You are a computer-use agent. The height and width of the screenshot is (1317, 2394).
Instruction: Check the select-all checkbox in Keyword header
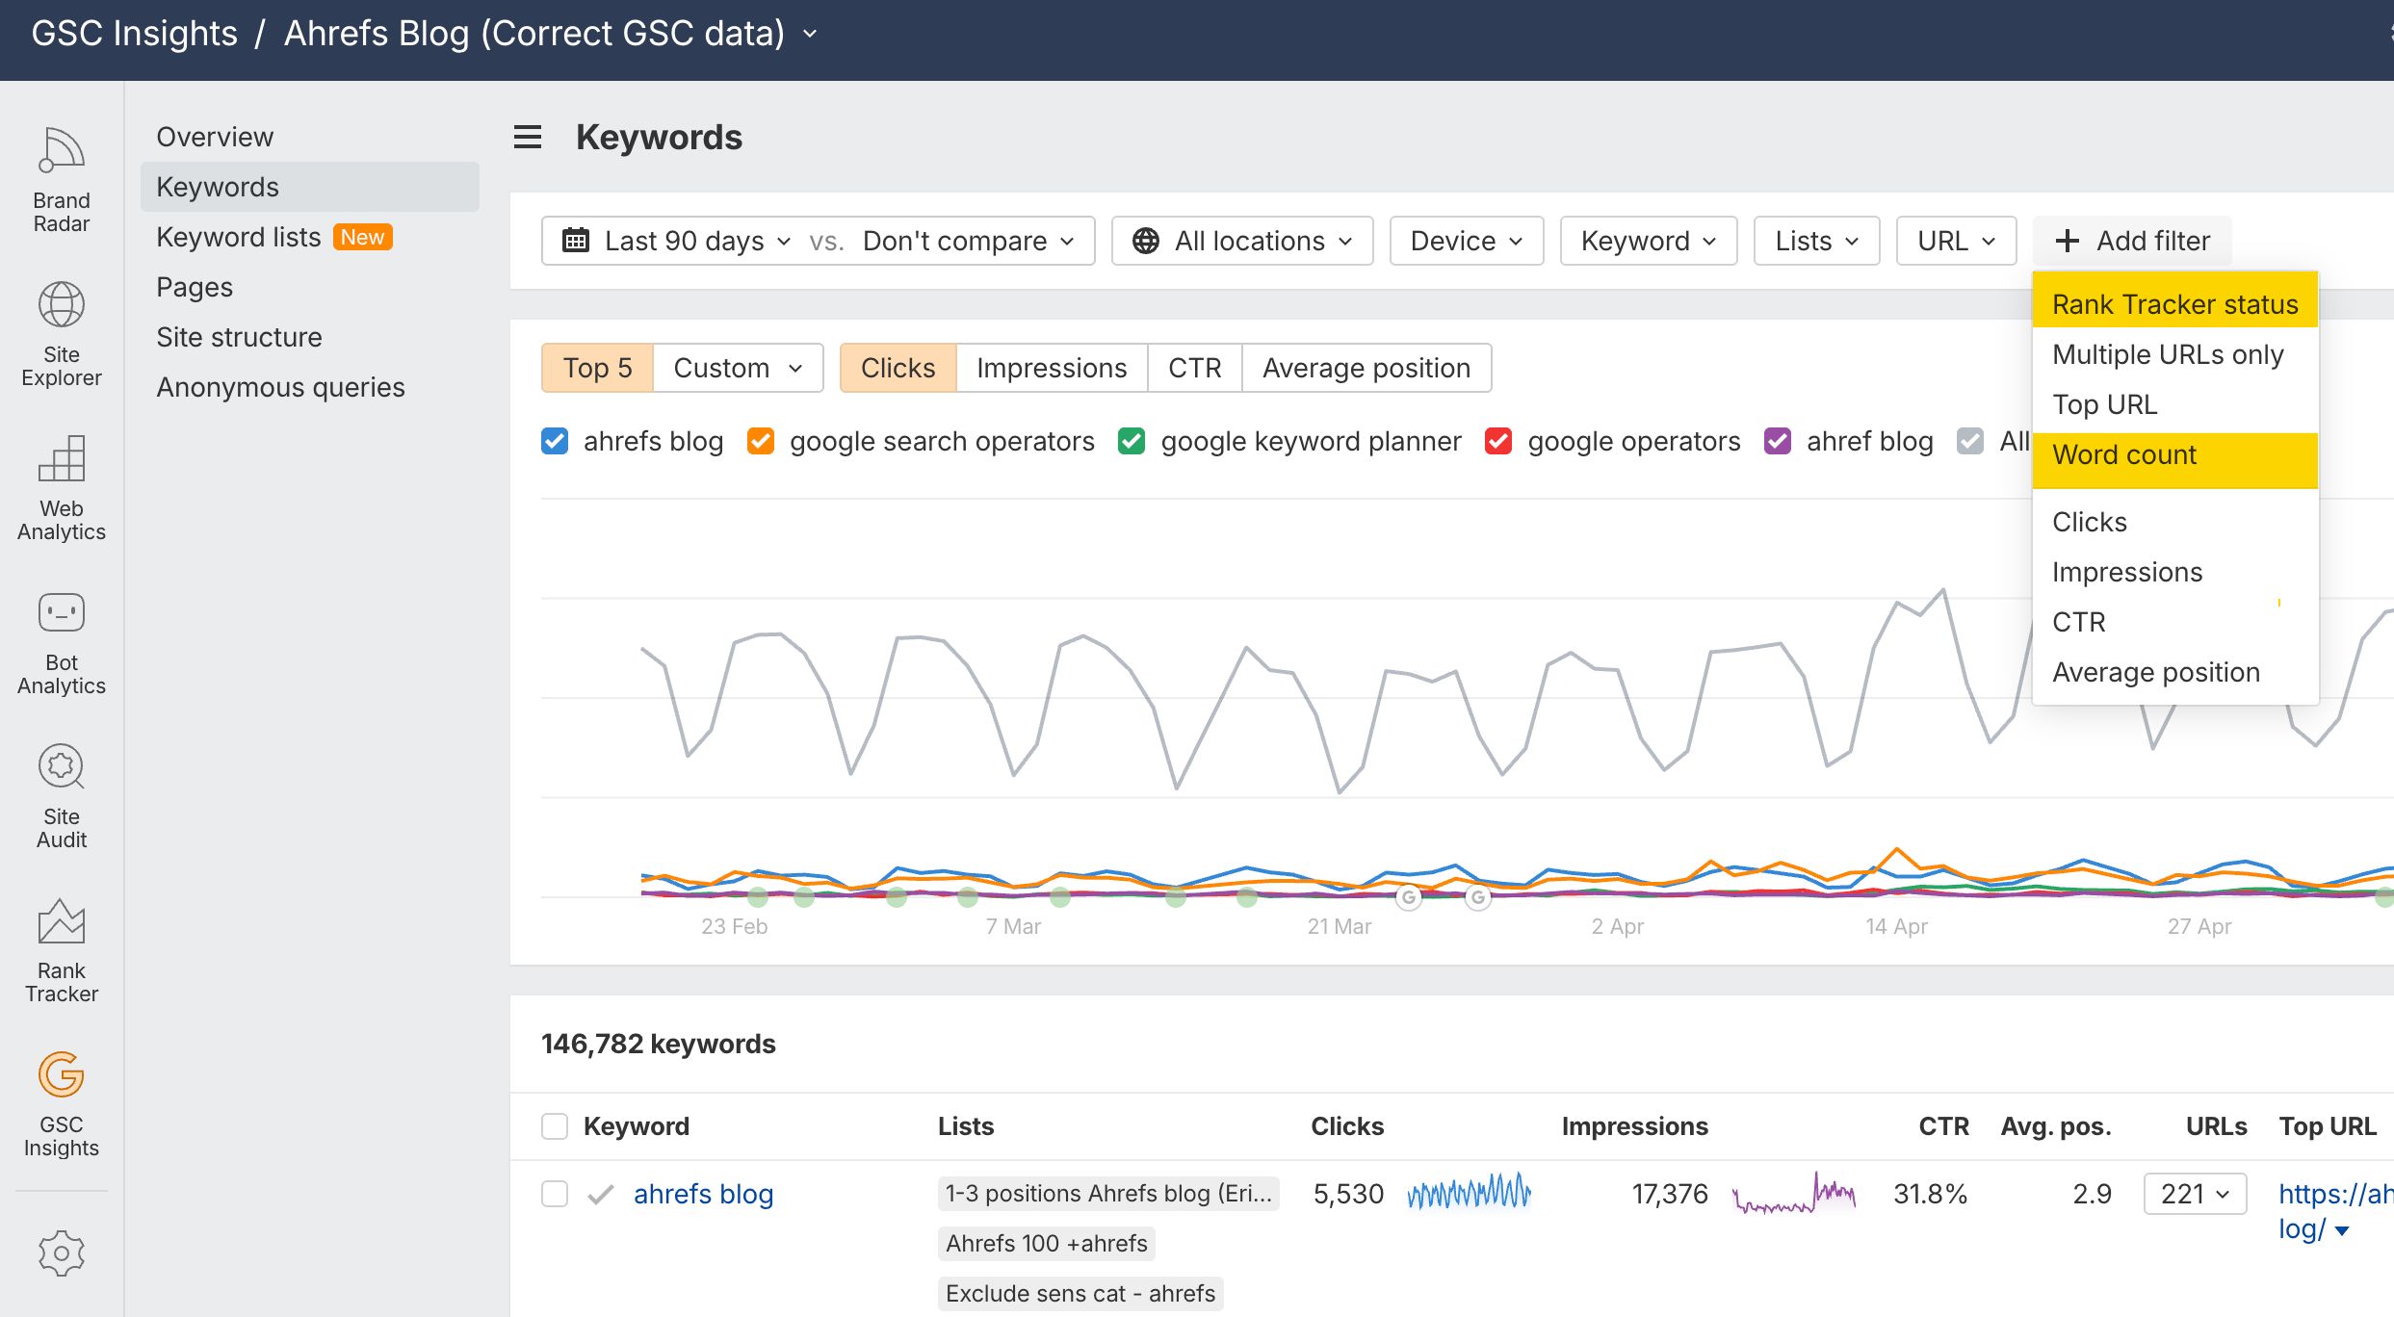[555, 1126]
